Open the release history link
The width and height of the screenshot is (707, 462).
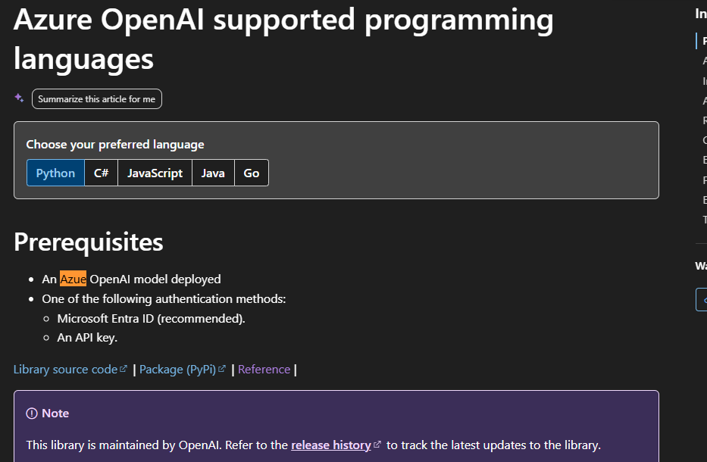pos(336,445)
